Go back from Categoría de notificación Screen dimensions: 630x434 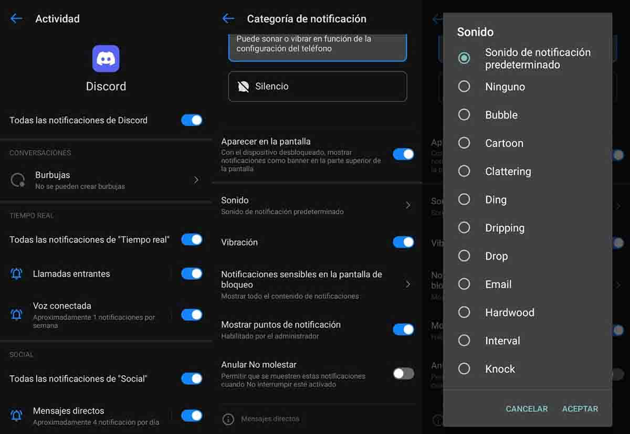click(x=228, y=19)
